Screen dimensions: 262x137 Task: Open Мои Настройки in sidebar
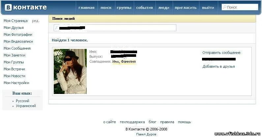[x=16, y=83]
